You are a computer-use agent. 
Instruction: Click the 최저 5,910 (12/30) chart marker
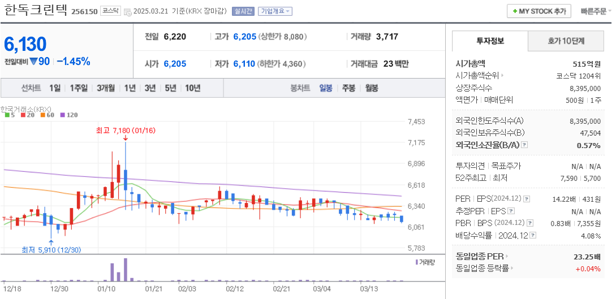tap(51, 250)
